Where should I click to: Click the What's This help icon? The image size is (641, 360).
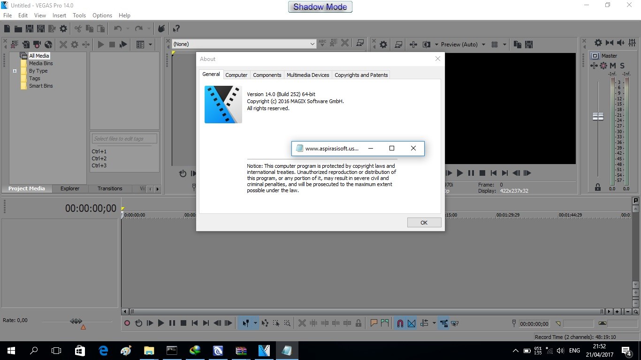[176, 29]
